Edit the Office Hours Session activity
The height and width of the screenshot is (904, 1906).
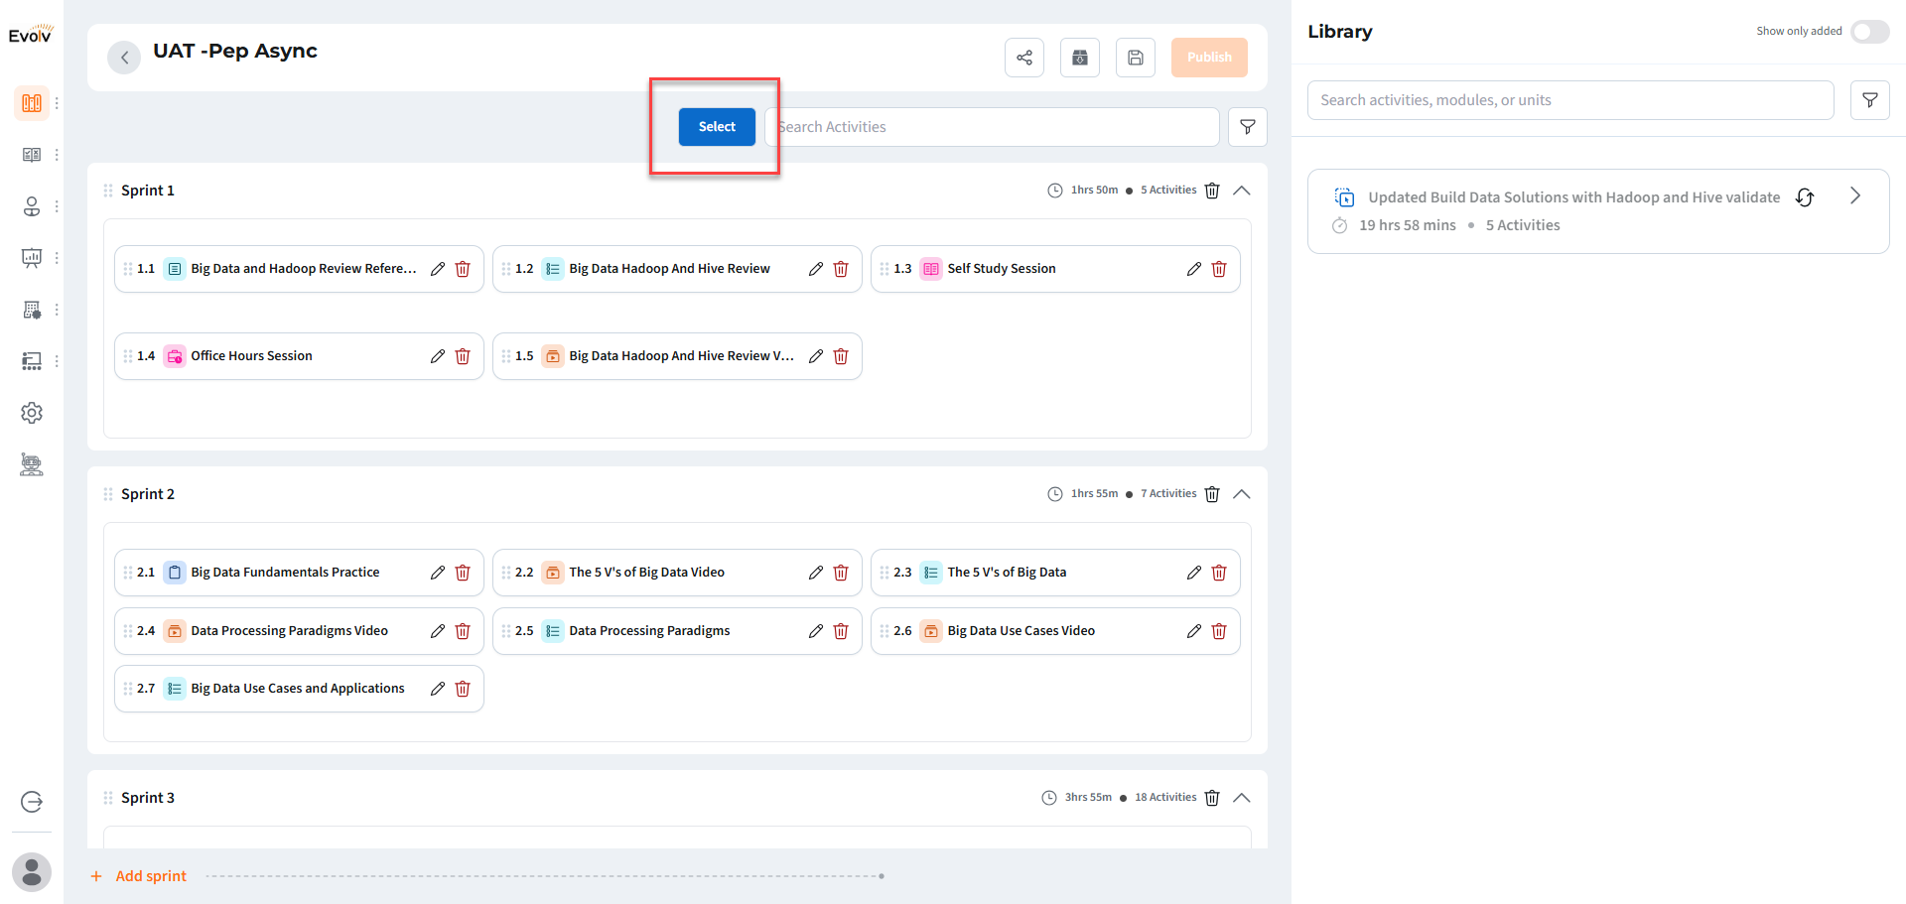click(437, 356)
